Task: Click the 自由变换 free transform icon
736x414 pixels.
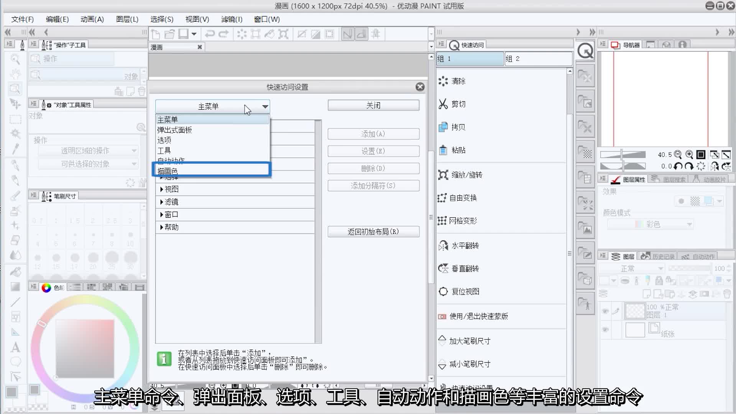Action: coord(442,198)
